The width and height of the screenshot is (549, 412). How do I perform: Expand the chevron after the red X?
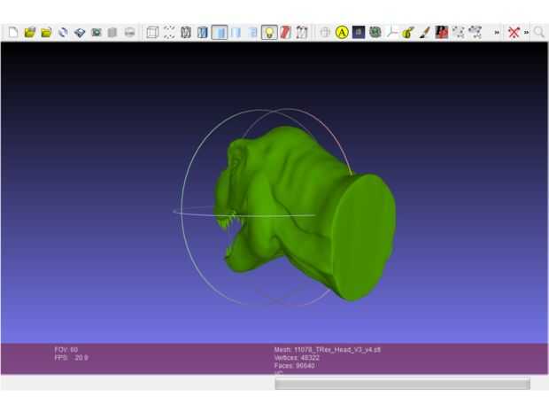[x=526, y=33]
